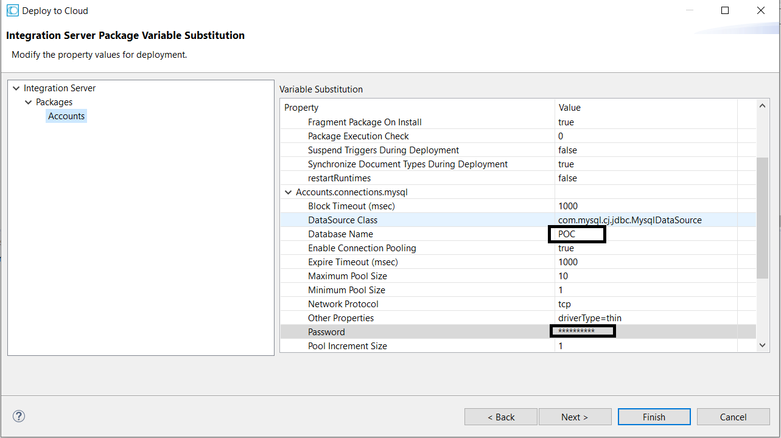The width and height of the screenshot is (781, 438).
Task: Click Synchronize Document Types value true
Action: (566, 164)
